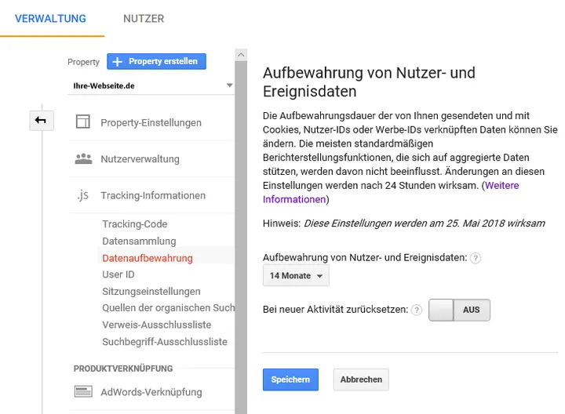The image size is (565, 414).
Task: Open the Ihre-Webseite.de property selector
Action: coord(151,85)
